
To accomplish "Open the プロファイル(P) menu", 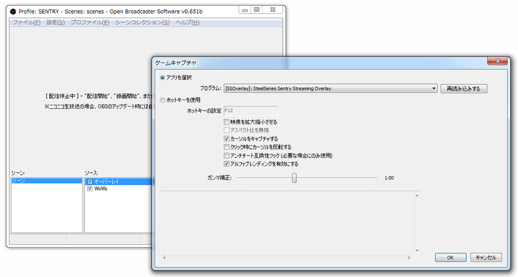I will click(x=90, y=23).
